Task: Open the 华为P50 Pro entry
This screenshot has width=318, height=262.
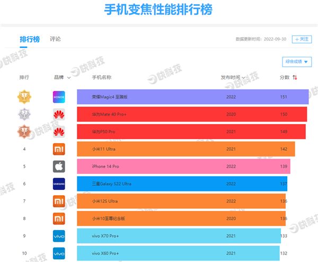Action: coord(191,132)
